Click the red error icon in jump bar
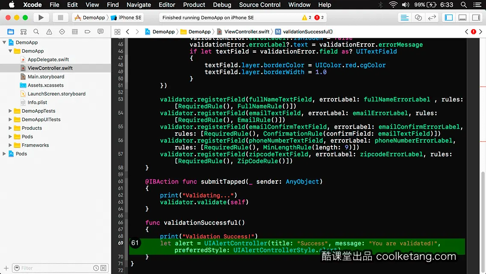 click(x=474, y=32)
